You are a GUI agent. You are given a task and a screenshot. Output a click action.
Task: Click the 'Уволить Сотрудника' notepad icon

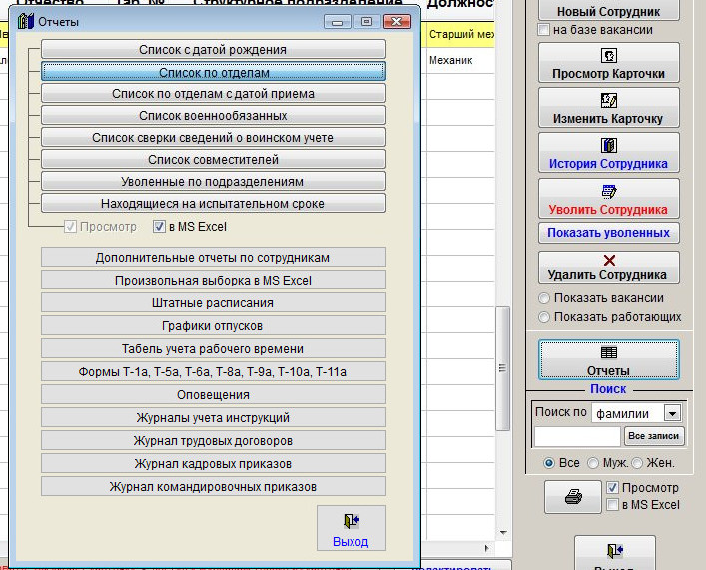pos(609,191)
